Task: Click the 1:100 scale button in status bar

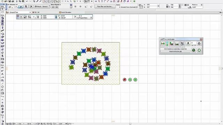Action: pos(20,124)
